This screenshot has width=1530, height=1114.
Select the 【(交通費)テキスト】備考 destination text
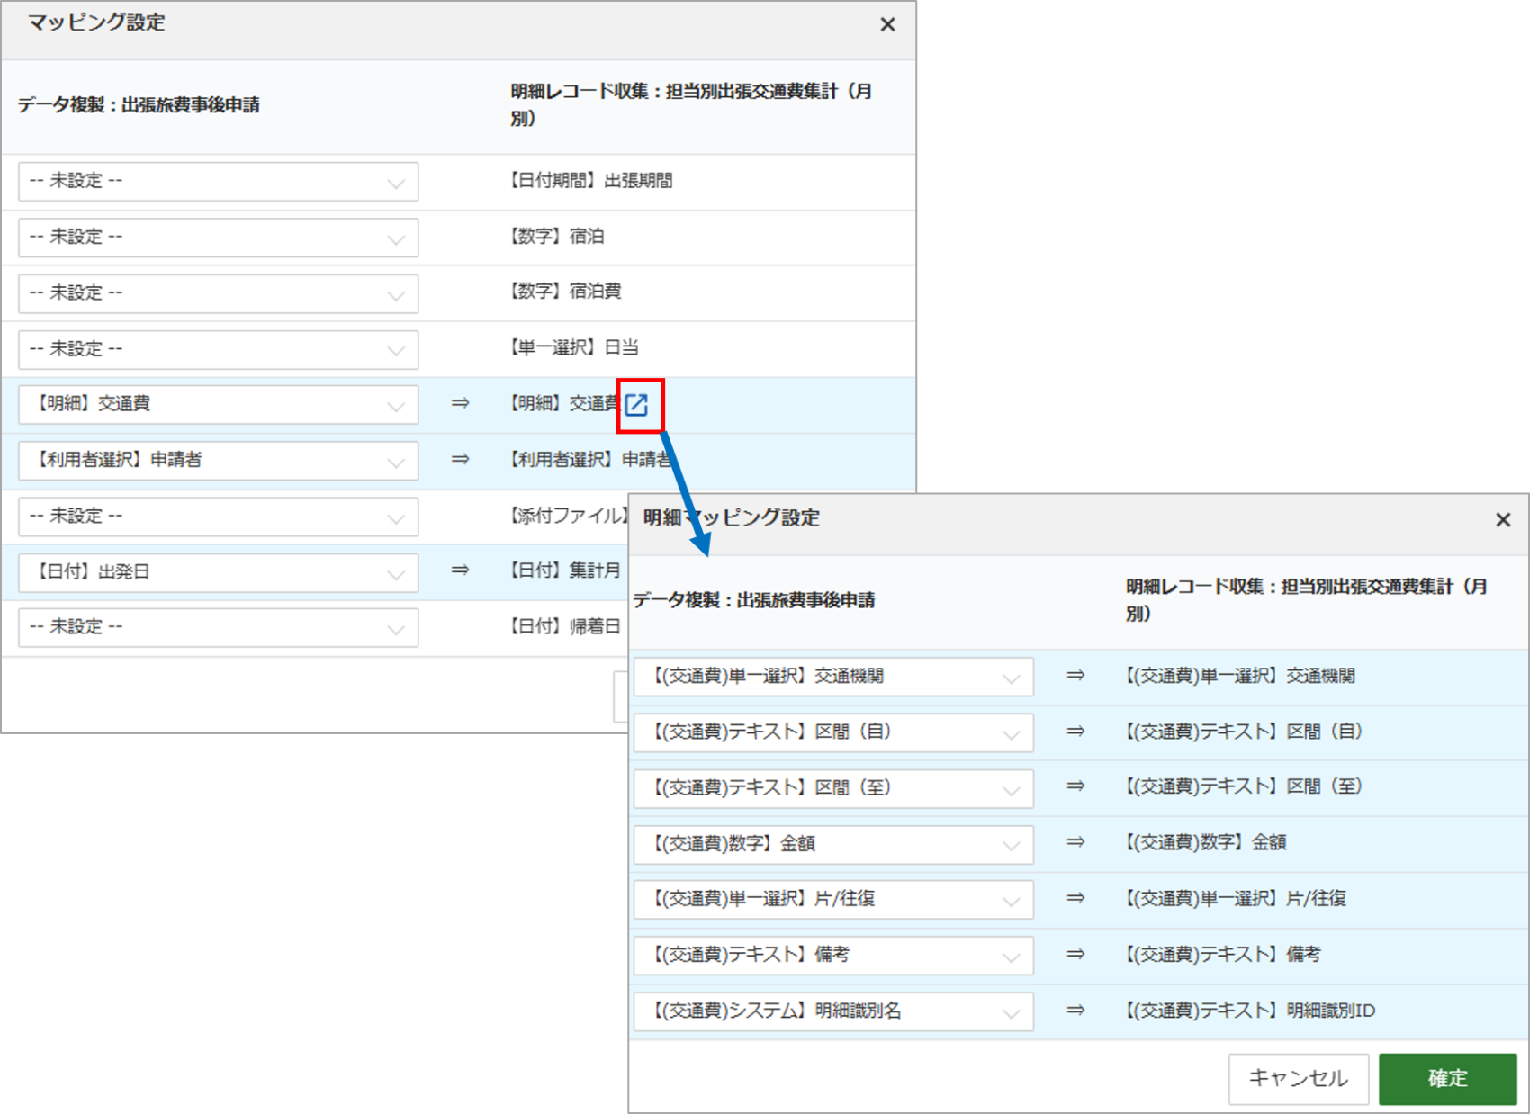tap(1223, 954)
